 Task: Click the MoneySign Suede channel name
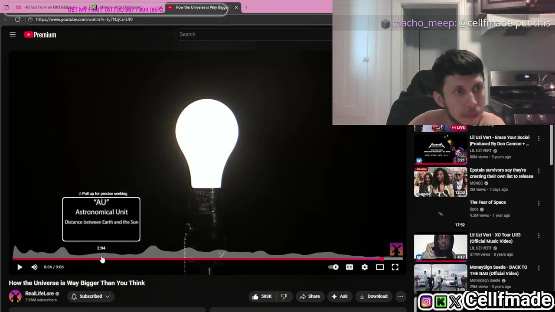pyautogui.click(x=485, y=280)
